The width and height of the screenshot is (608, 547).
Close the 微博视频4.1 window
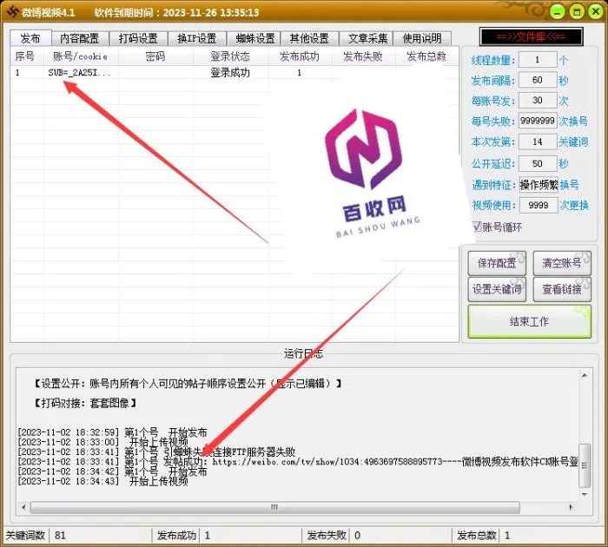pos(596,12)
